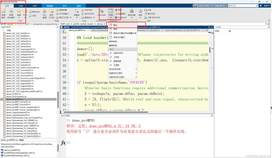Click Learn MATLAB (了解 MATLAB) button
272x158 pixels.
[152, 17]
